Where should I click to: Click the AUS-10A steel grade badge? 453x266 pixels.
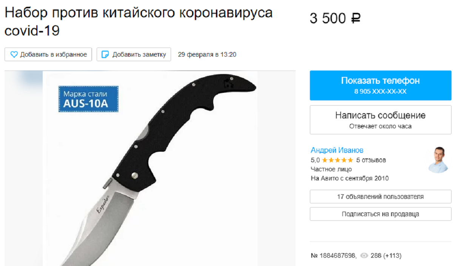[88, 99]
